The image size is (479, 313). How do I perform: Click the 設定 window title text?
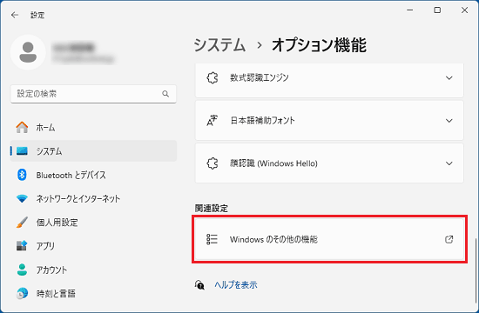point(37,15)
